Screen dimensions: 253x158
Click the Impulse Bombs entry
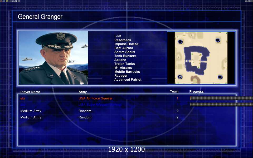pos(126,44)
